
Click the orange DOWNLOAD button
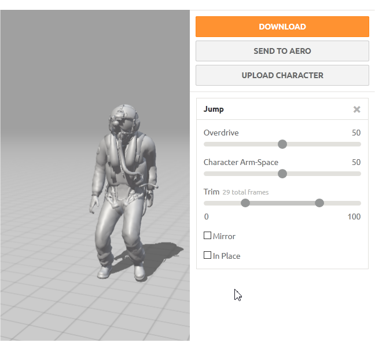click(x=282, y=27)
